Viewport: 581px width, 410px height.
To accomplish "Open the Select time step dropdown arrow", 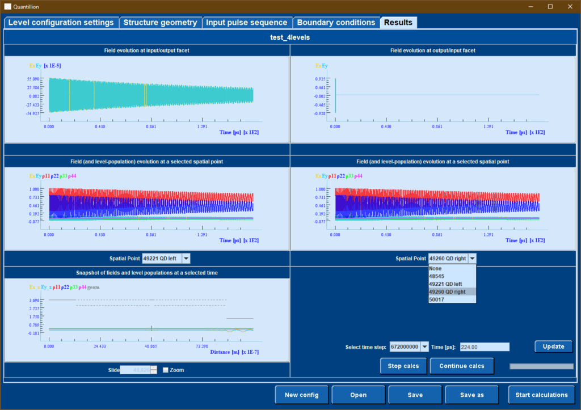I will [424, 347].
